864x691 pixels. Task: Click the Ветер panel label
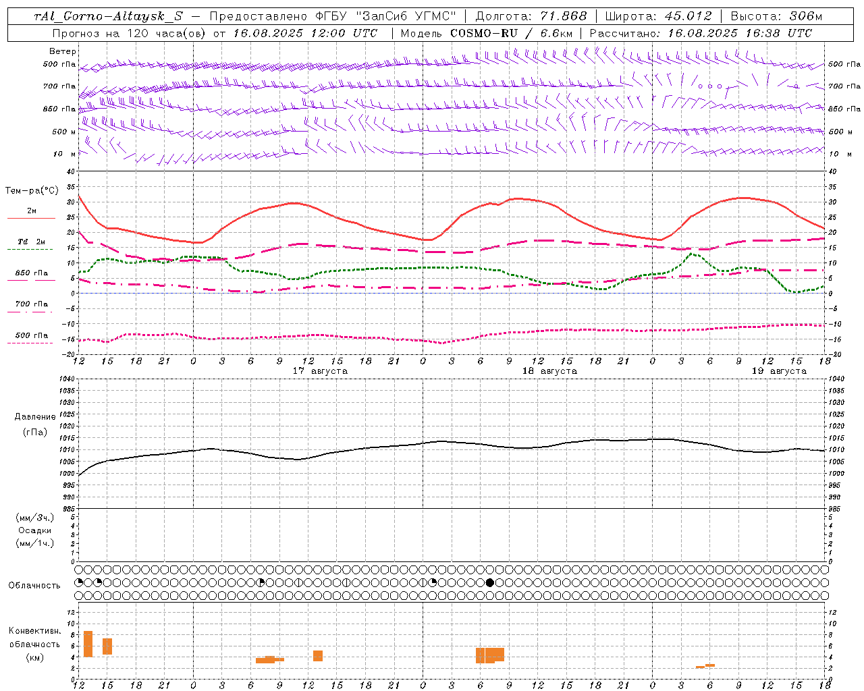click(x=63, y=51)
